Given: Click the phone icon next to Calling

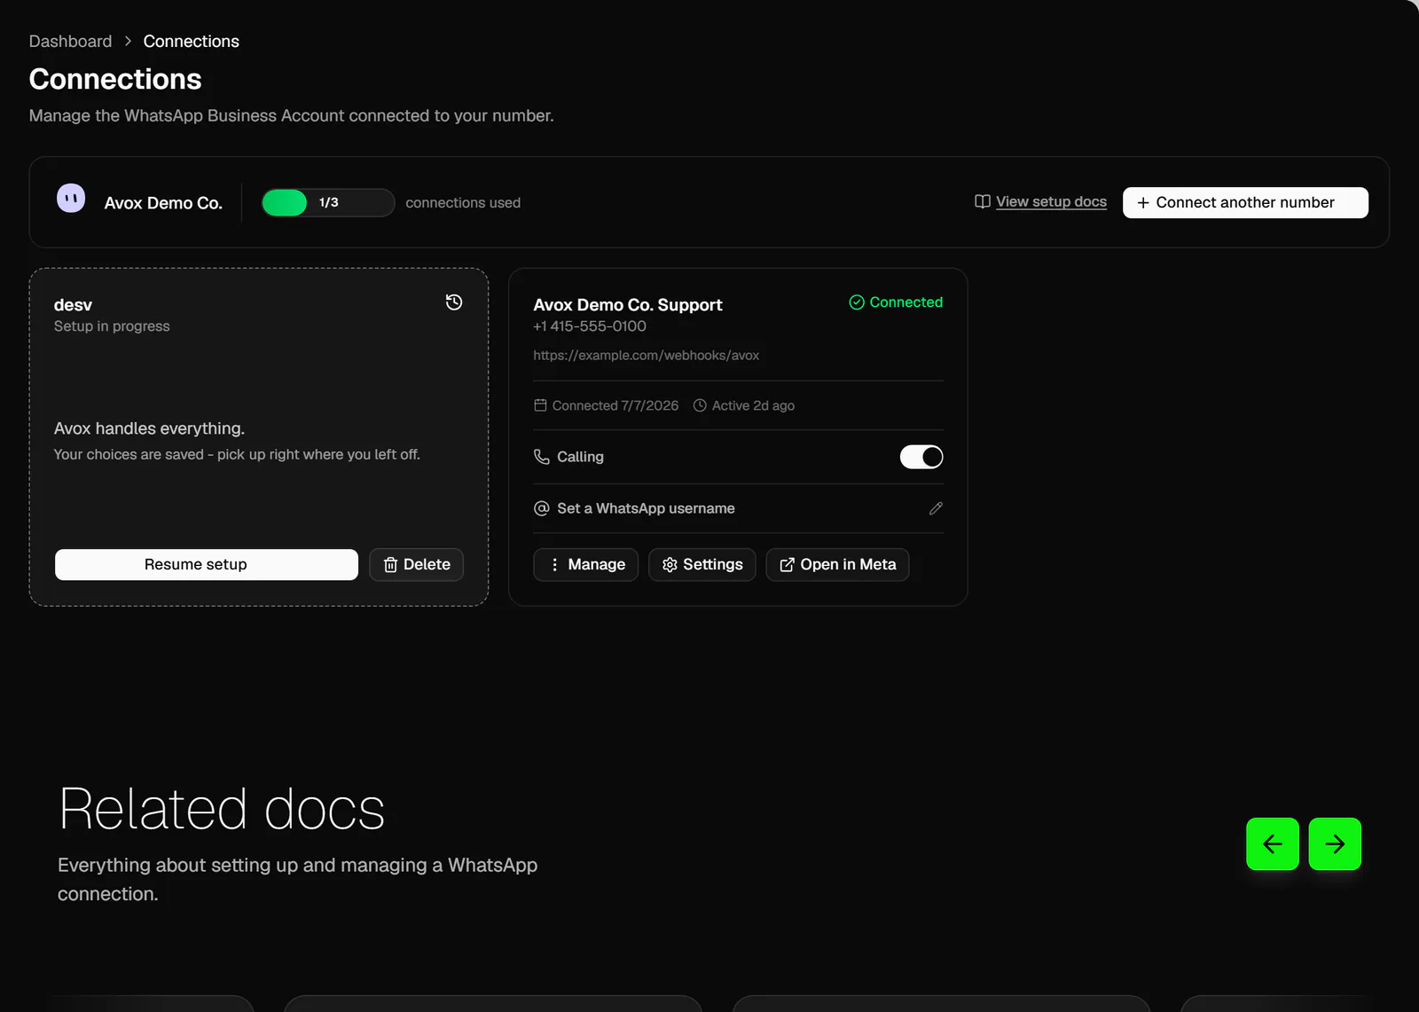Looking at the screenshot, I should (541, 457).
